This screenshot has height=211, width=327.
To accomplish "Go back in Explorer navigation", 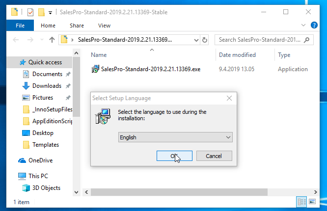I will tap(16, 40).
